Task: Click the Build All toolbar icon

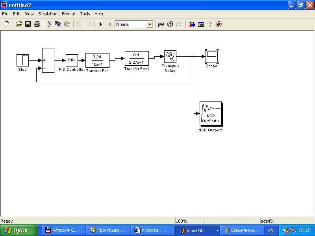Action: pos(161,24)
